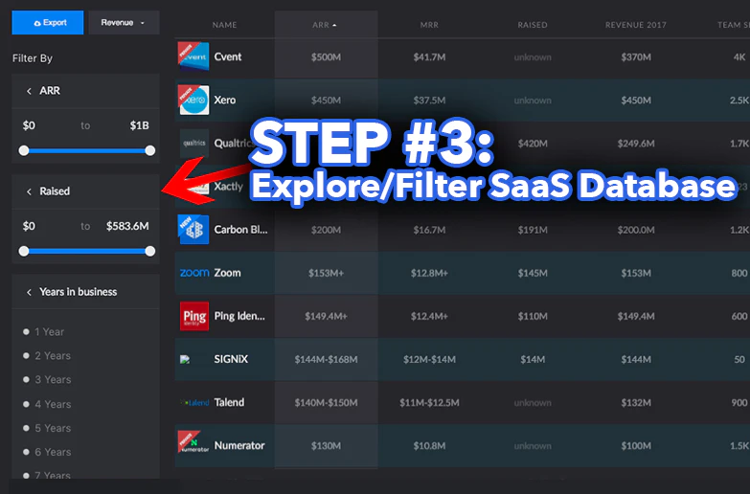
Task: Click the Qualtrics company logo
Action: point(194,143)
